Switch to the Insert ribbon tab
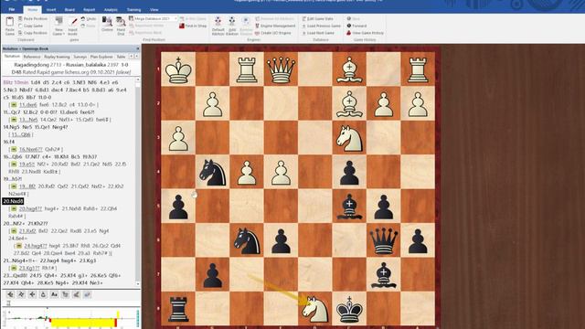Image resolution: width=585 pixels, height=329 pixels. [51, 10]
